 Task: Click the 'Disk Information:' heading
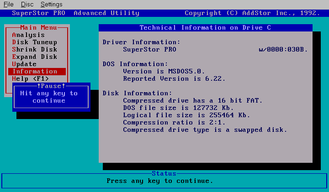(138, 93)
